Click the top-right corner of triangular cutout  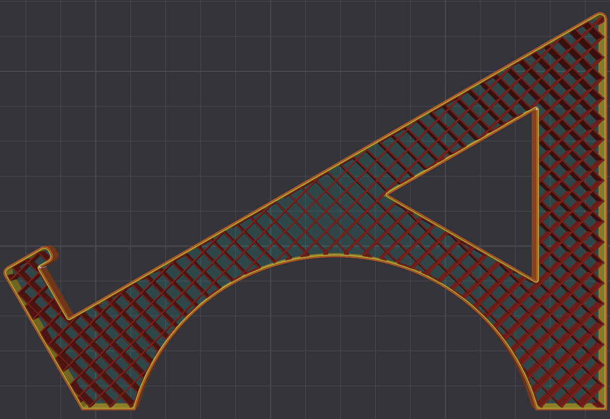536,109
